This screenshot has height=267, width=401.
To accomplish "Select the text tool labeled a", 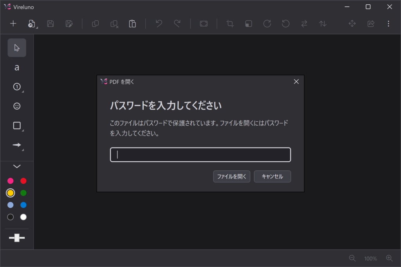I will (17, 67).
